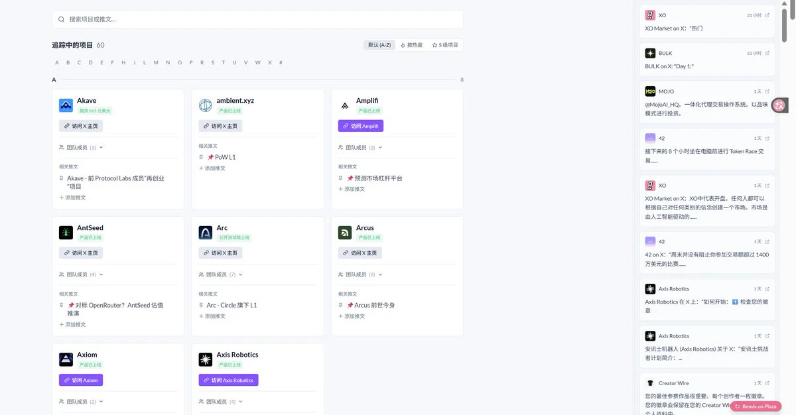Click the purple Visit Axis Robotics button

pyautogui.click(x=228, y=380)
